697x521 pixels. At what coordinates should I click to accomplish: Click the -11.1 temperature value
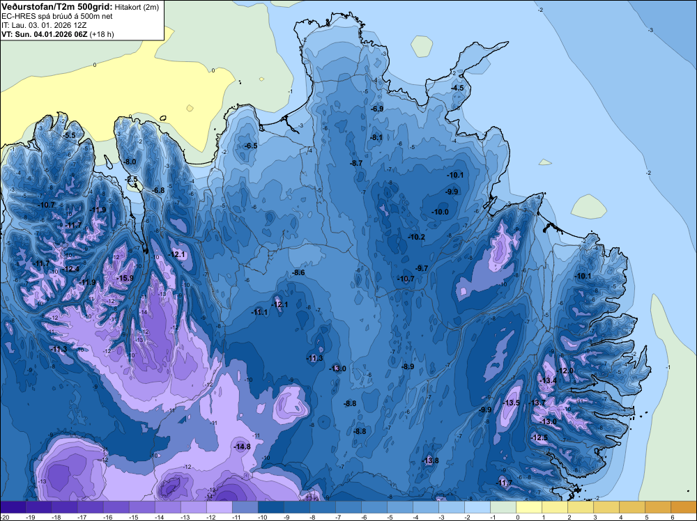(x=259, y=312)
